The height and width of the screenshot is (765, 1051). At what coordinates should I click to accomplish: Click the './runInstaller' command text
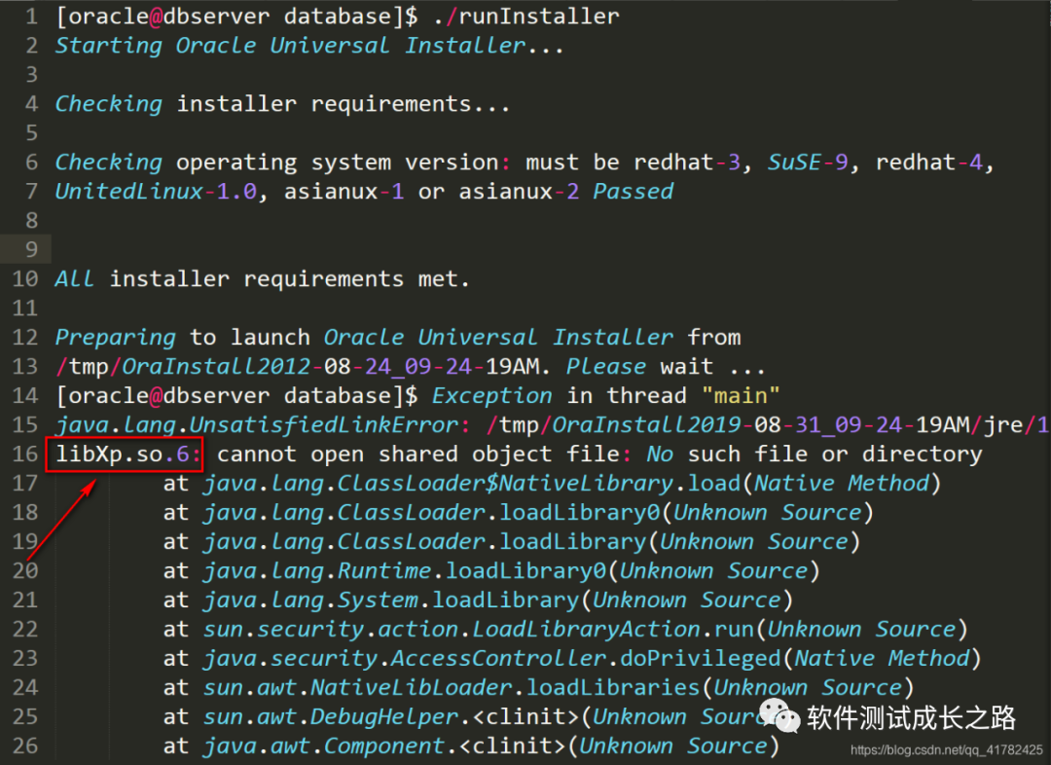tap(525, 17)
